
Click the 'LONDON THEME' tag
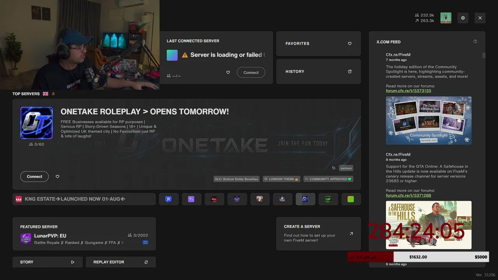pos(281,179)
